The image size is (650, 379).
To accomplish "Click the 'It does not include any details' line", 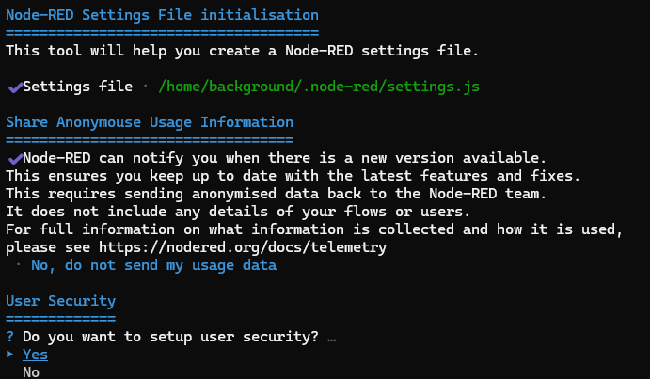I will coord(238,212).
